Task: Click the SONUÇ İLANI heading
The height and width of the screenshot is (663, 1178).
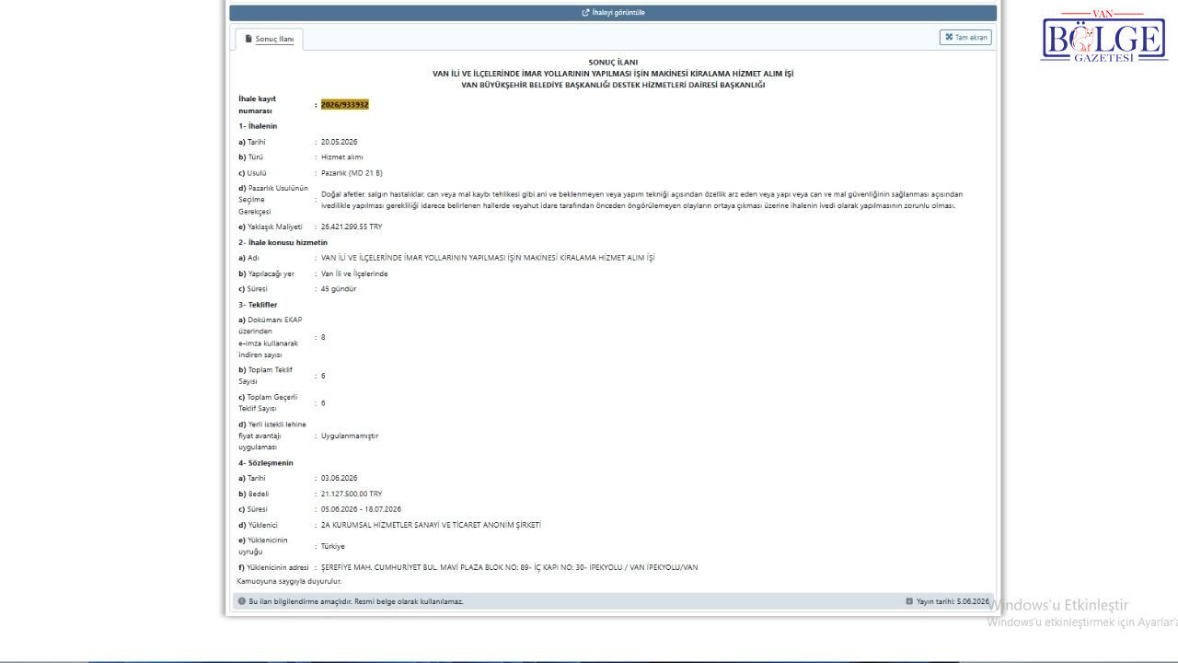Action: 613,62
